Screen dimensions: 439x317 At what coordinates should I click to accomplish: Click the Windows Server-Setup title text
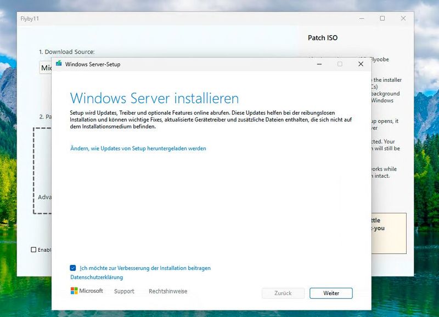93,64
